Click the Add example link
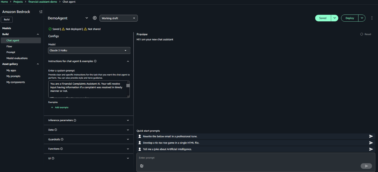Viewport: 378px width, 172px height. pyautogui.click(x=62, y=107)
